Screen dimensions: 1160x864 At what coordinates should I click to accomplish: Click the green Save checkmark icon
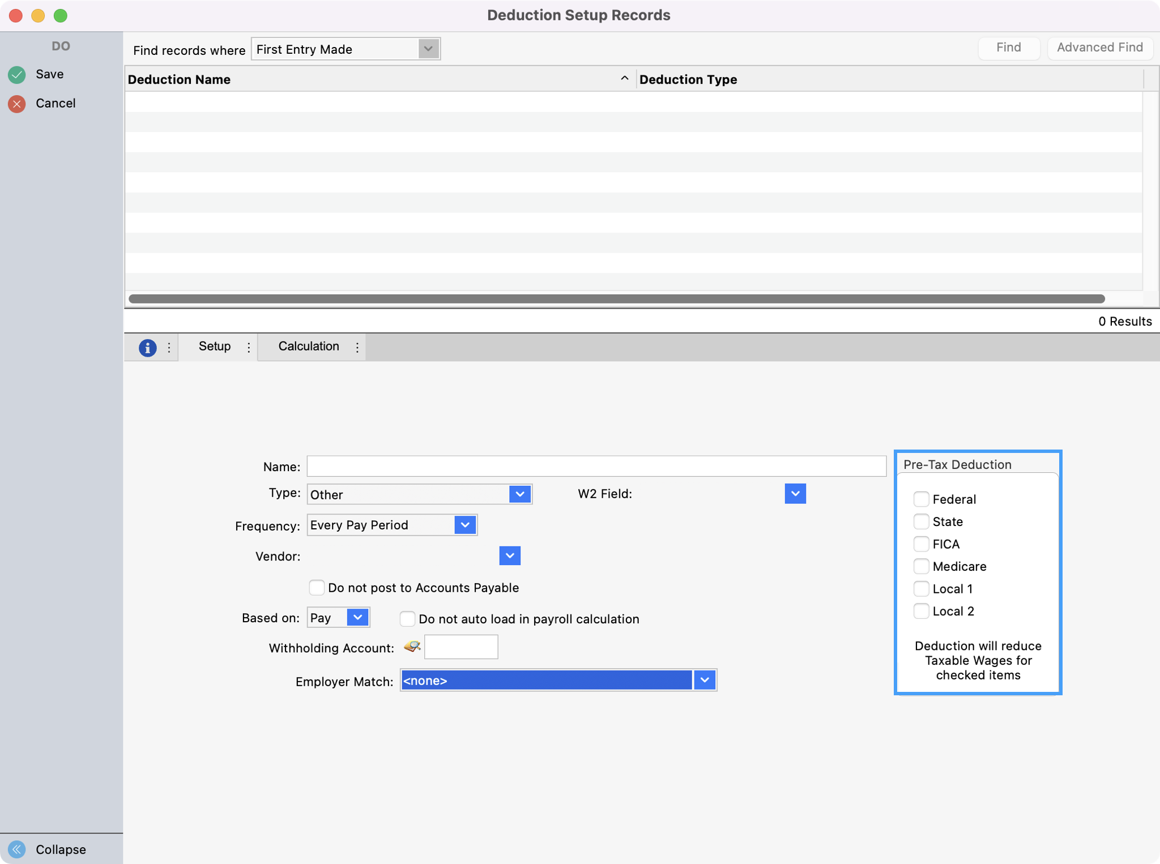point(17,74)
